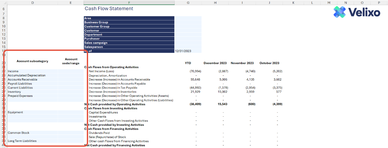Click October Accounts Receivable value 3,602
388x148 pixels.
coord(277,80)
